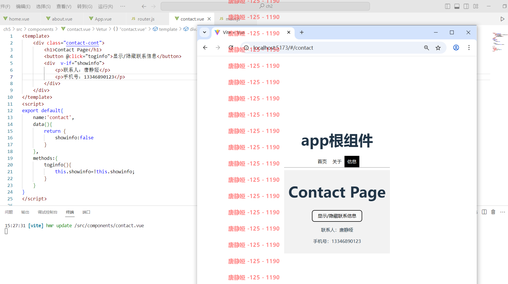Select ch5 breadcrumb segment
The image size is (508, 284).
click(7, 29)
